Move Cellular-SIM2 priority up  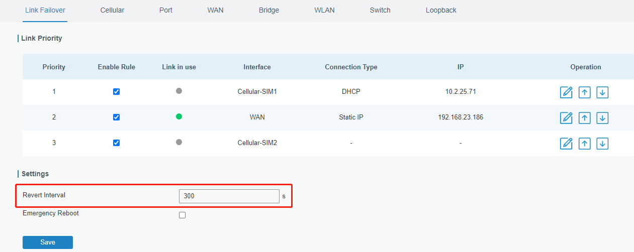tap(584, 144)
